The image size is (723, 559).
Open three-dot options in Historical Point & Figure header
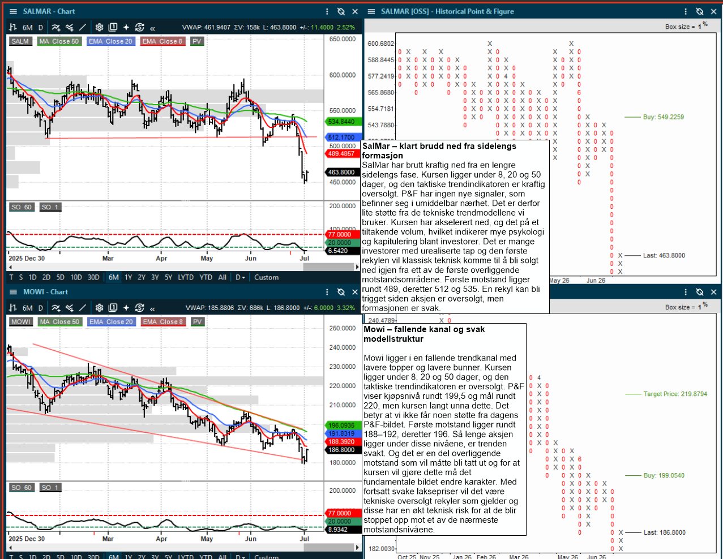pos(686,11)
